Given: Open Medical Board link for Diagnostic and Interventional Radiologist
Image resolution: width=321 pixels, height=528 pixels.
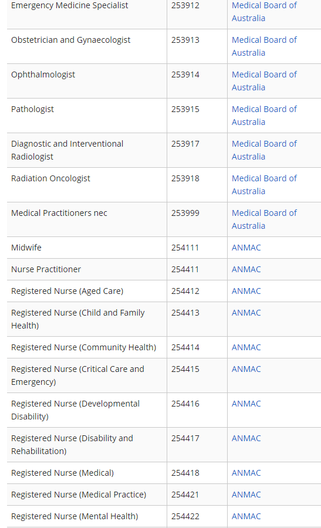Looking at the screenshot, I should [264, 150].
